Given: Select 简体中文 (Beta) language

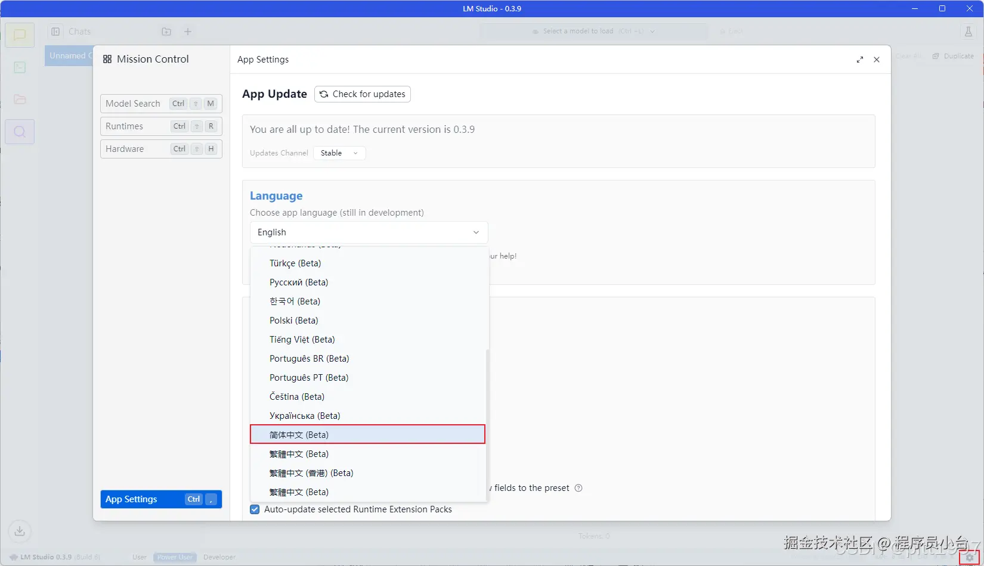Looking at the screenshot, I should point(368,435).
